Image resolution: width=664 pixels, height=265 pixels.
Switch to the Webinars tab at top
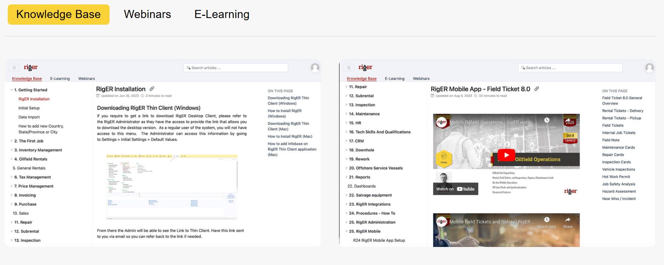click(x=147, y=14)
